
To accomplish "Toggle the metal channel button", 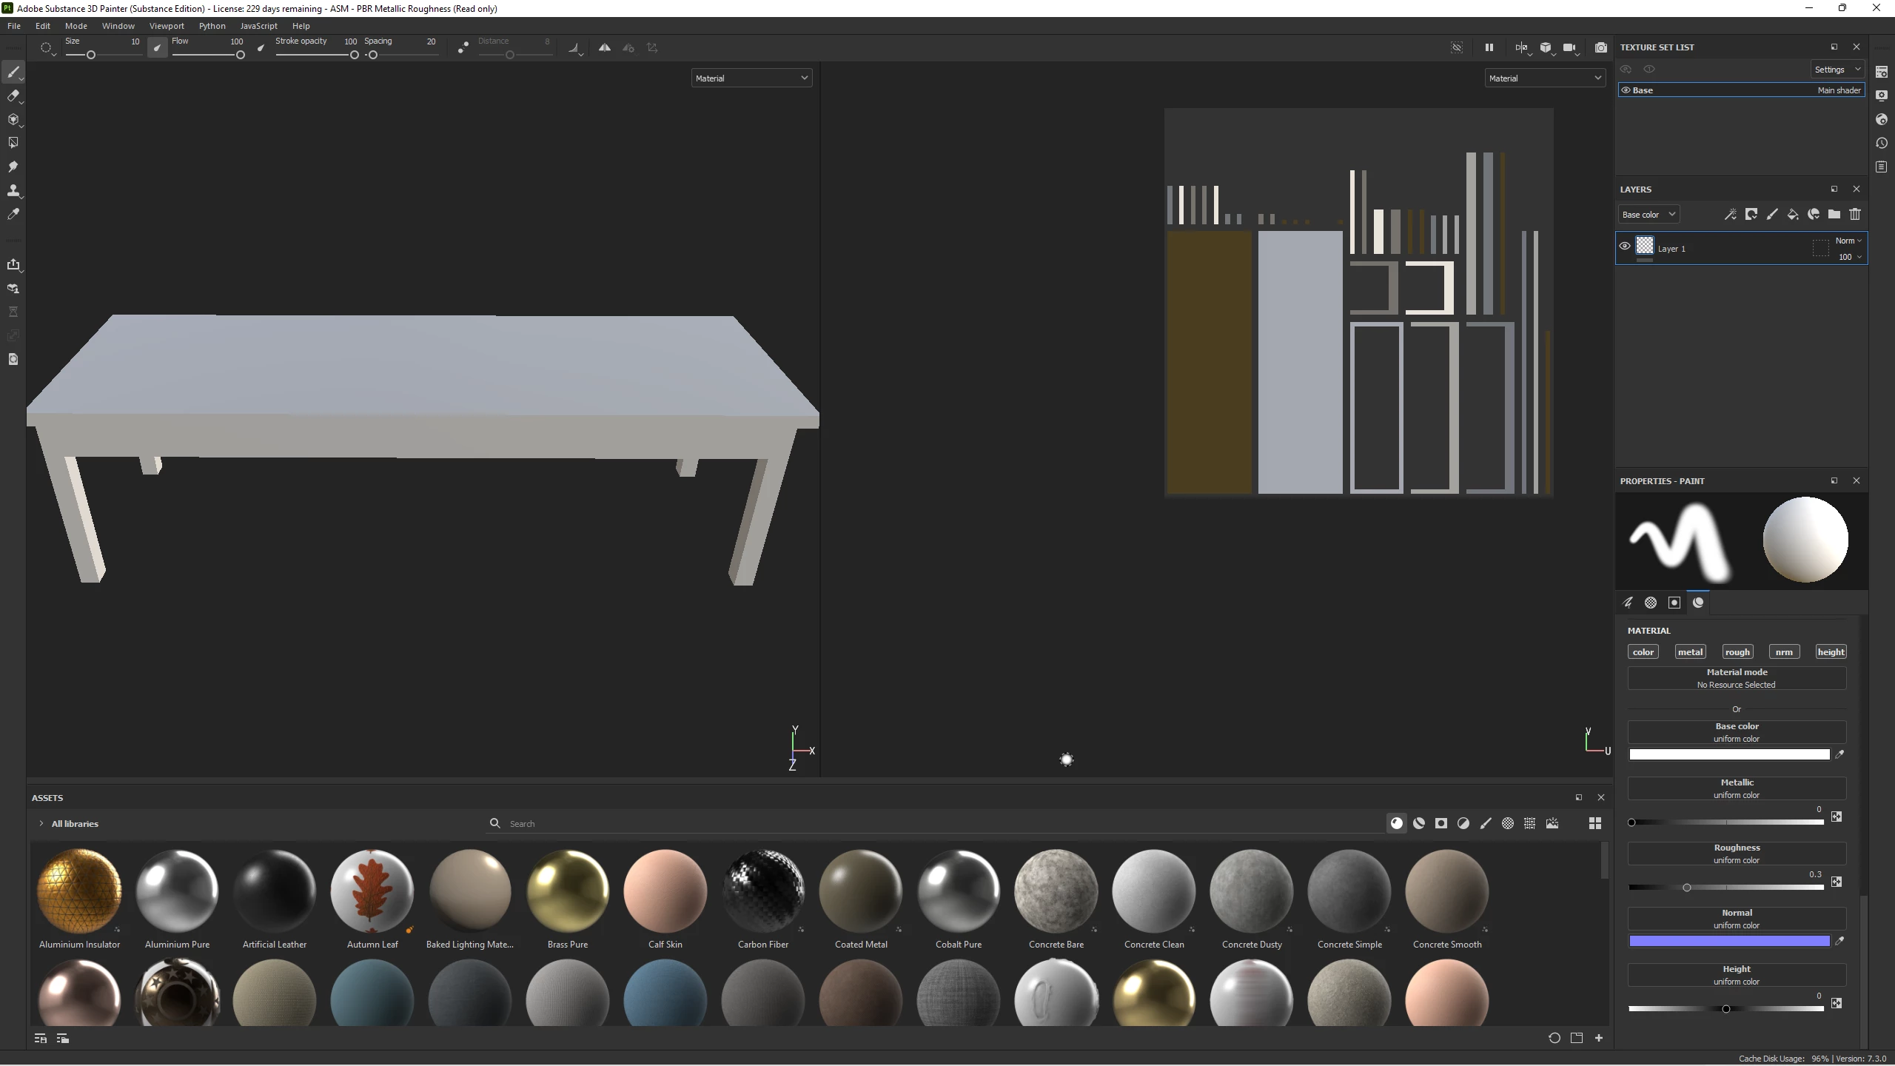I will click(x=1690, y=652).
